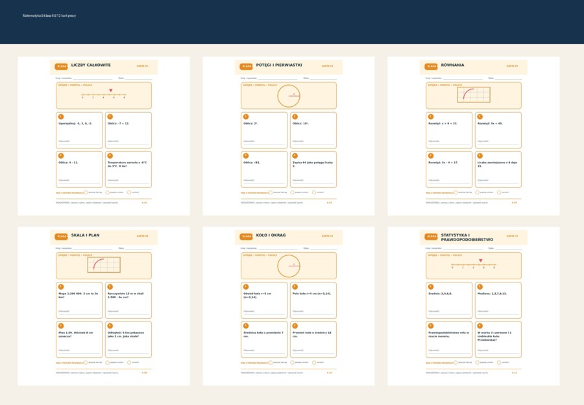This screenshot has width=584, height=405.
Task: Click the "KOŁO I OKRĄG" card title
Action: [x=271, y=235]
